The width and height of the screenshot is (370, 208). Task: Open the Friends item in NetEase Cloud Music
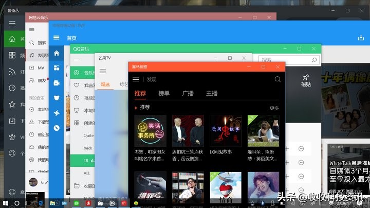point(38,80)
